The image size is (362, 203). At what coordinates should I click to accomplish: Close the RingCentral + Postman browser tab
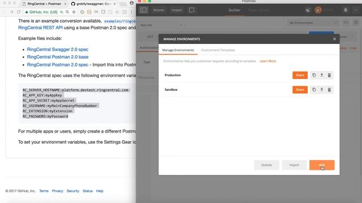[x=66, y=4]
